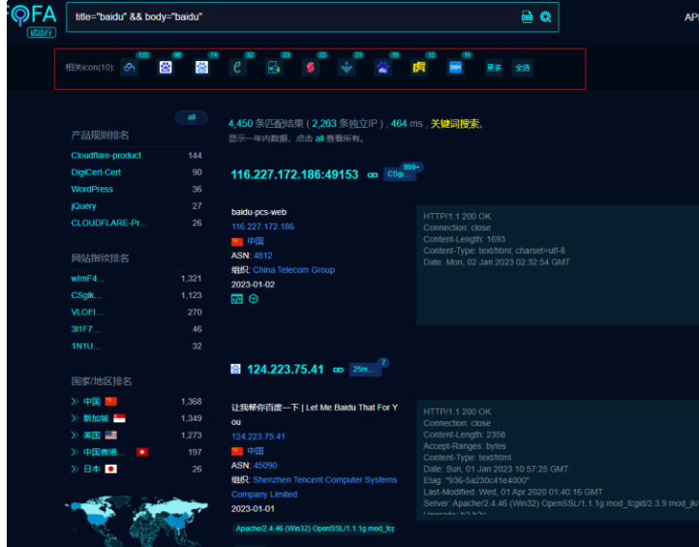This screenshot has height=547, width=699.
Task: Click the 全选 (select all) button
Action: 523,68
